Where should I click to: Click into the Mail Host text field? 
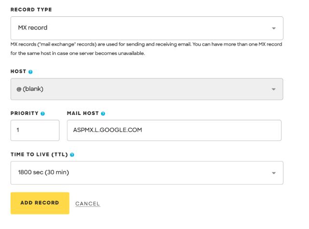coord(174,130)
